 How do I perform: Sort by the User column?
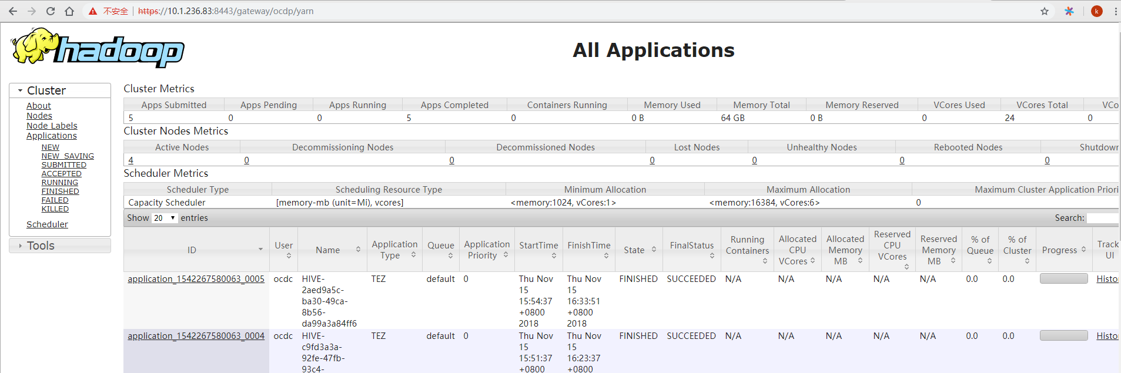pos(289,256)
